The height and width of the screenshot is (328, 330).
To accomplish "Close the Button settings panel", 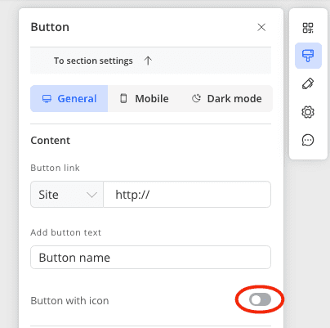I will [261, 27].
